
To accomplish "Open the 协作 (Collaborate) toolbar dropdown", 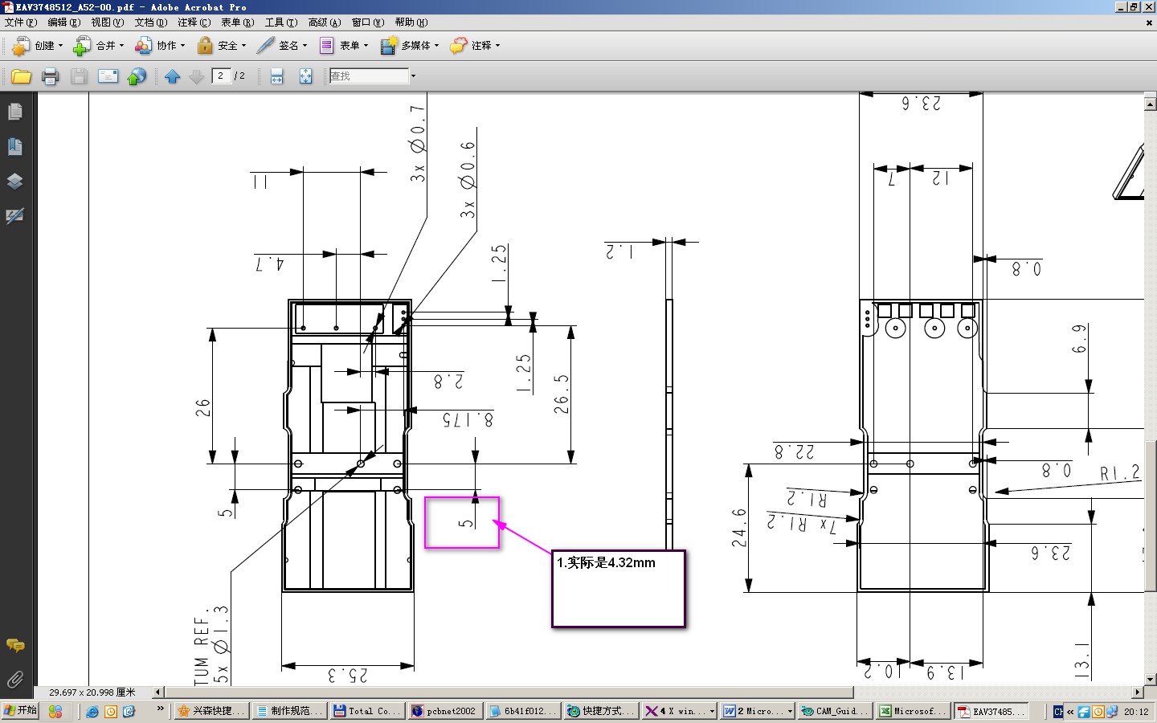I will [x=160, y=46].
